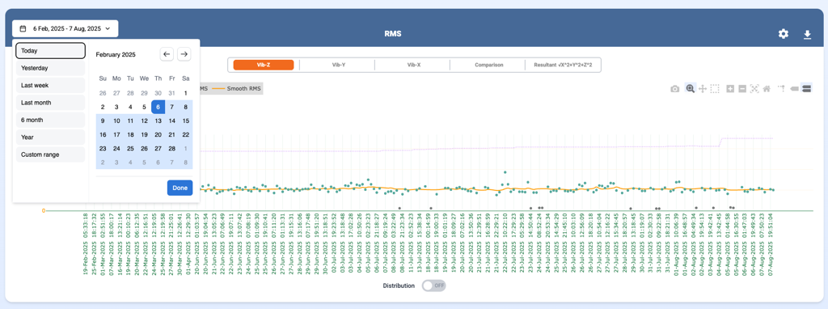This screenshot has height=309, width=828.
Task: Select the Pan tool in chart modebar
Action: [703, 89]
